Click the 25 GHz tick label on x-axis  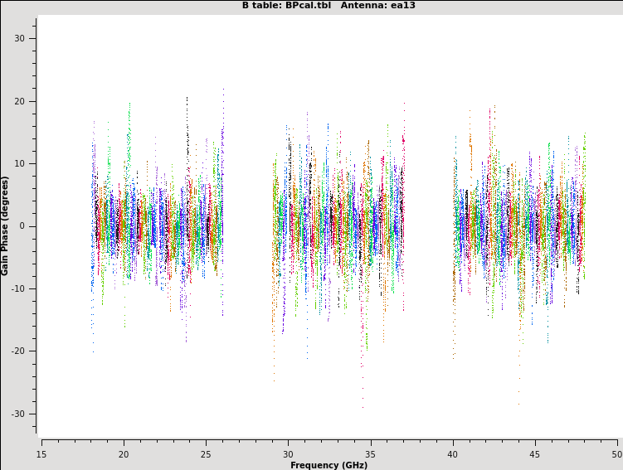coord(206,453)
